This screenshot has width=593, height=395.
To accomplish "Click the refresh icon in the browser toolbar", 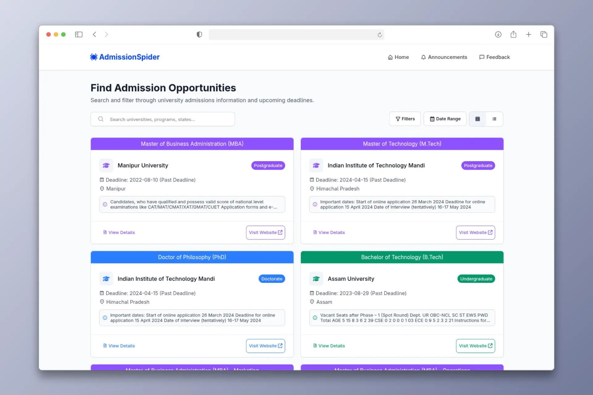I will tap(380, 35).
